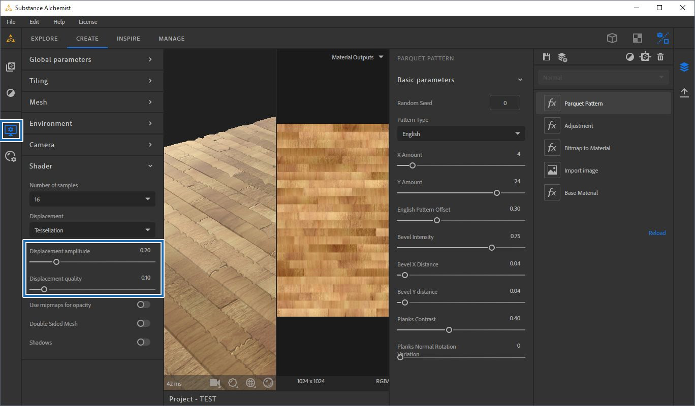Click the Substance S crosshair icon in layer toolbar
Image resolution: width=695 pixels, height=406 pixels.
(x=645, y=57)
